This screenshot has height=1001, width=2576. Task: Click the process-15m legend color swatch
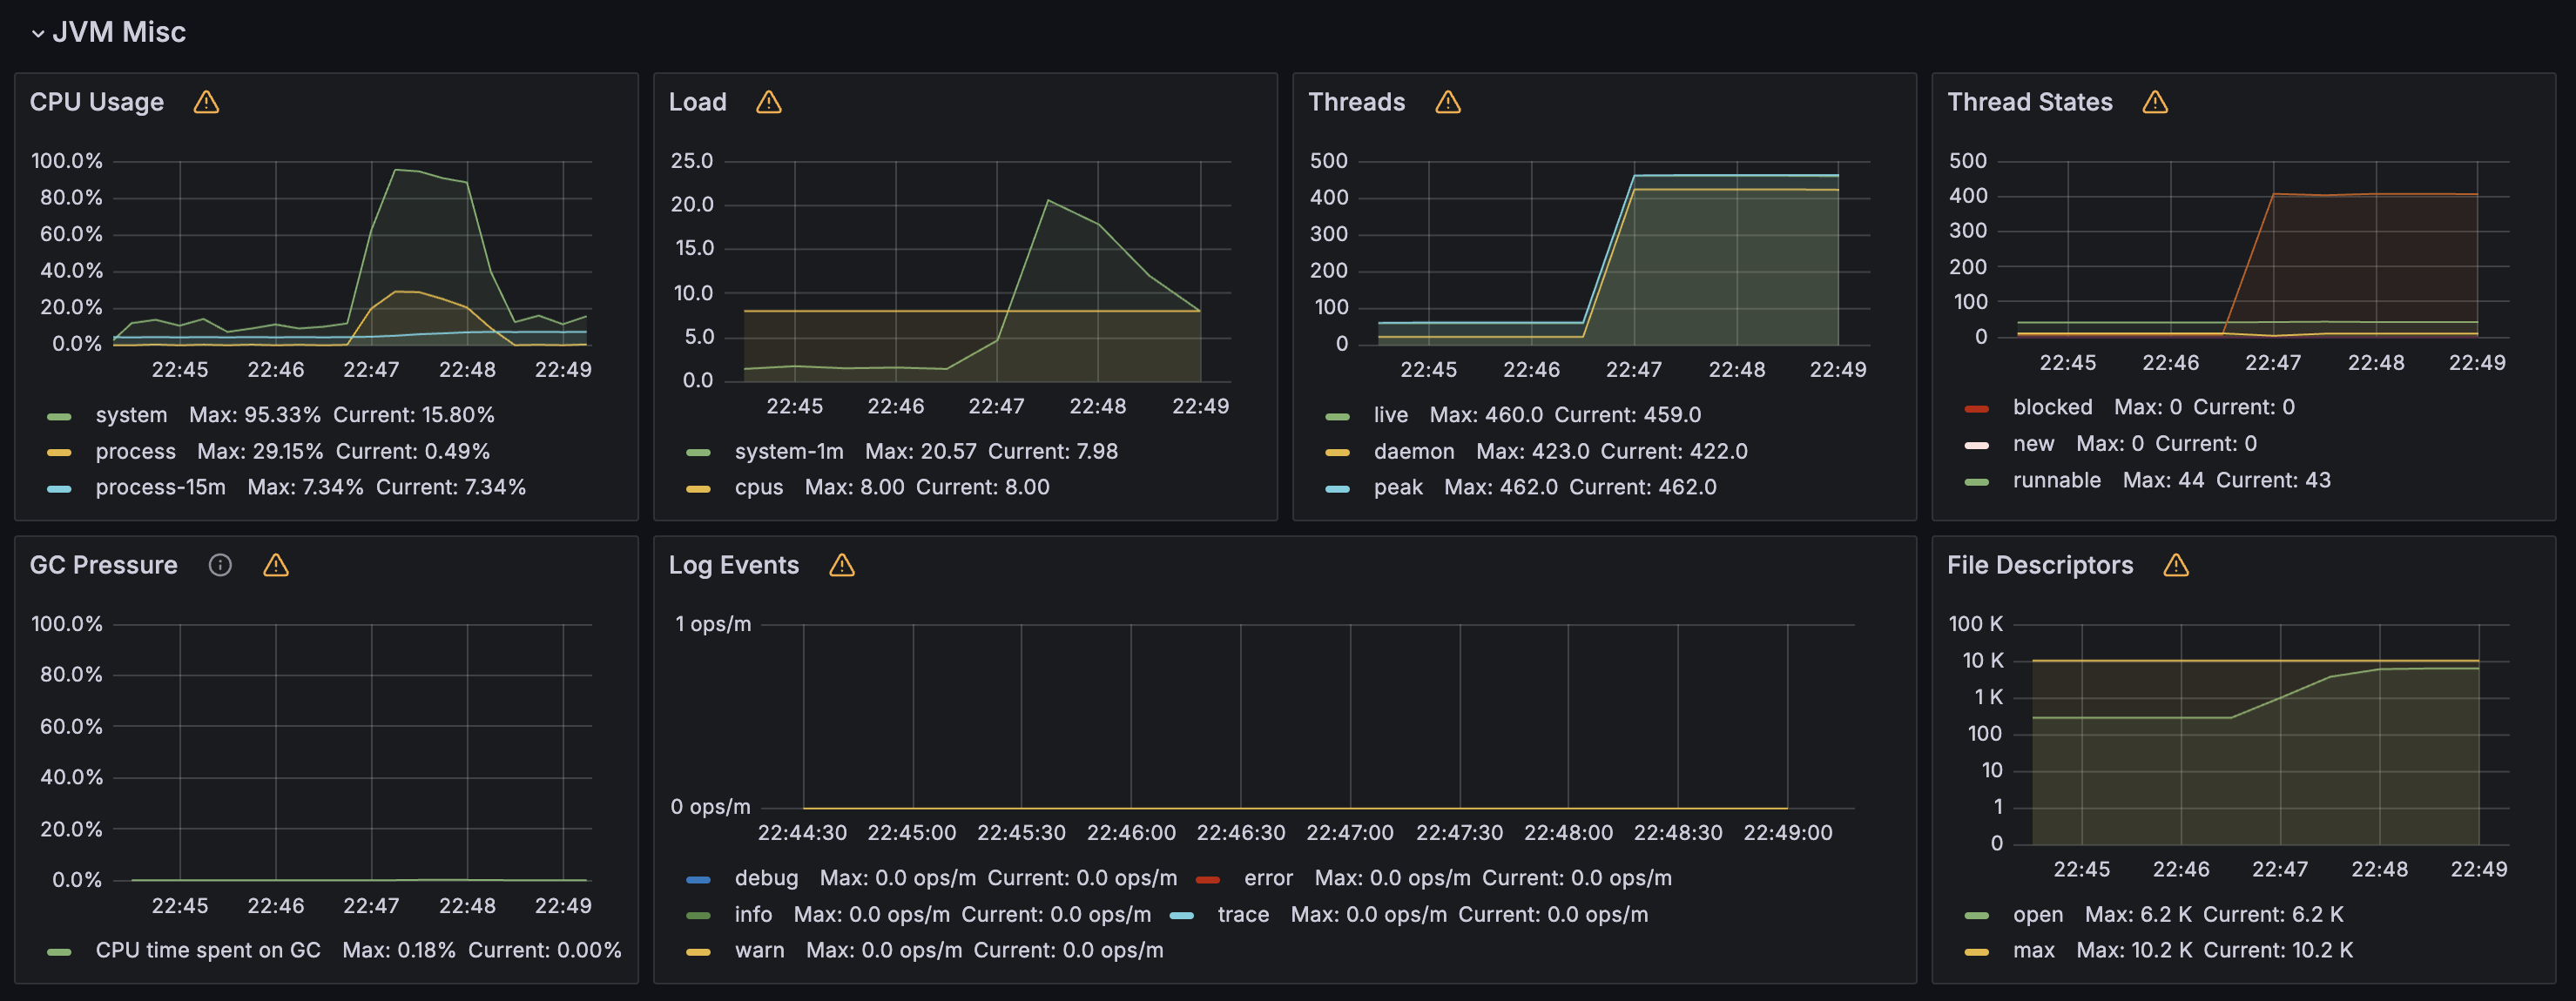tap(59, 488)
